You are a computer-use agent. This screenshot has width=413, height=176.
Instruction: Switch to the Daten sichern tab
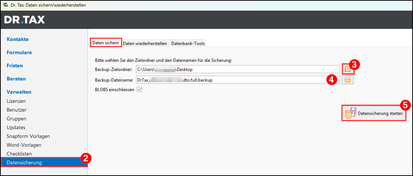point(106,43)
